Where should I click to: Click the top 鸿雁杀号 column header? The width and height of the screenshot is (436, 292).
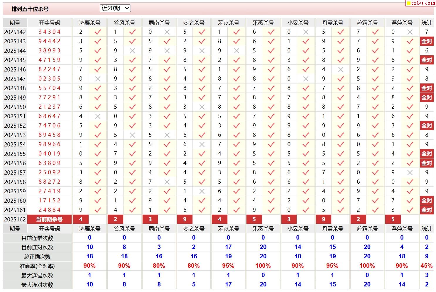tap(90, 23)
